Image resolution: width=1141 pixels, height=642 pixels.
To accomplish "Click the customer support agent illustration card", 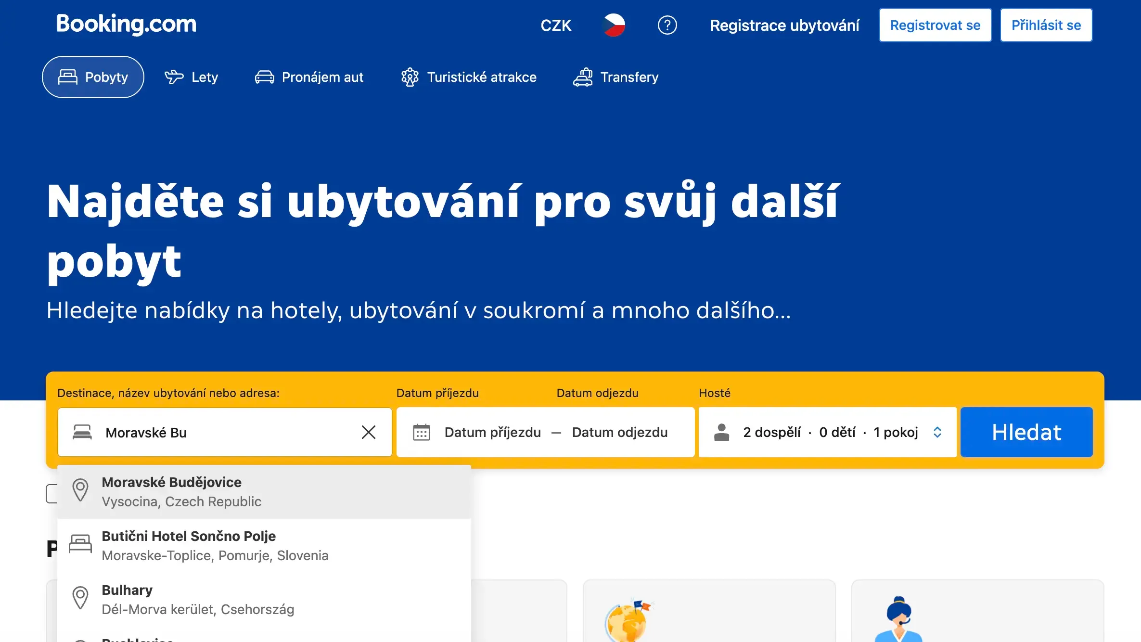I will [977, 611].
